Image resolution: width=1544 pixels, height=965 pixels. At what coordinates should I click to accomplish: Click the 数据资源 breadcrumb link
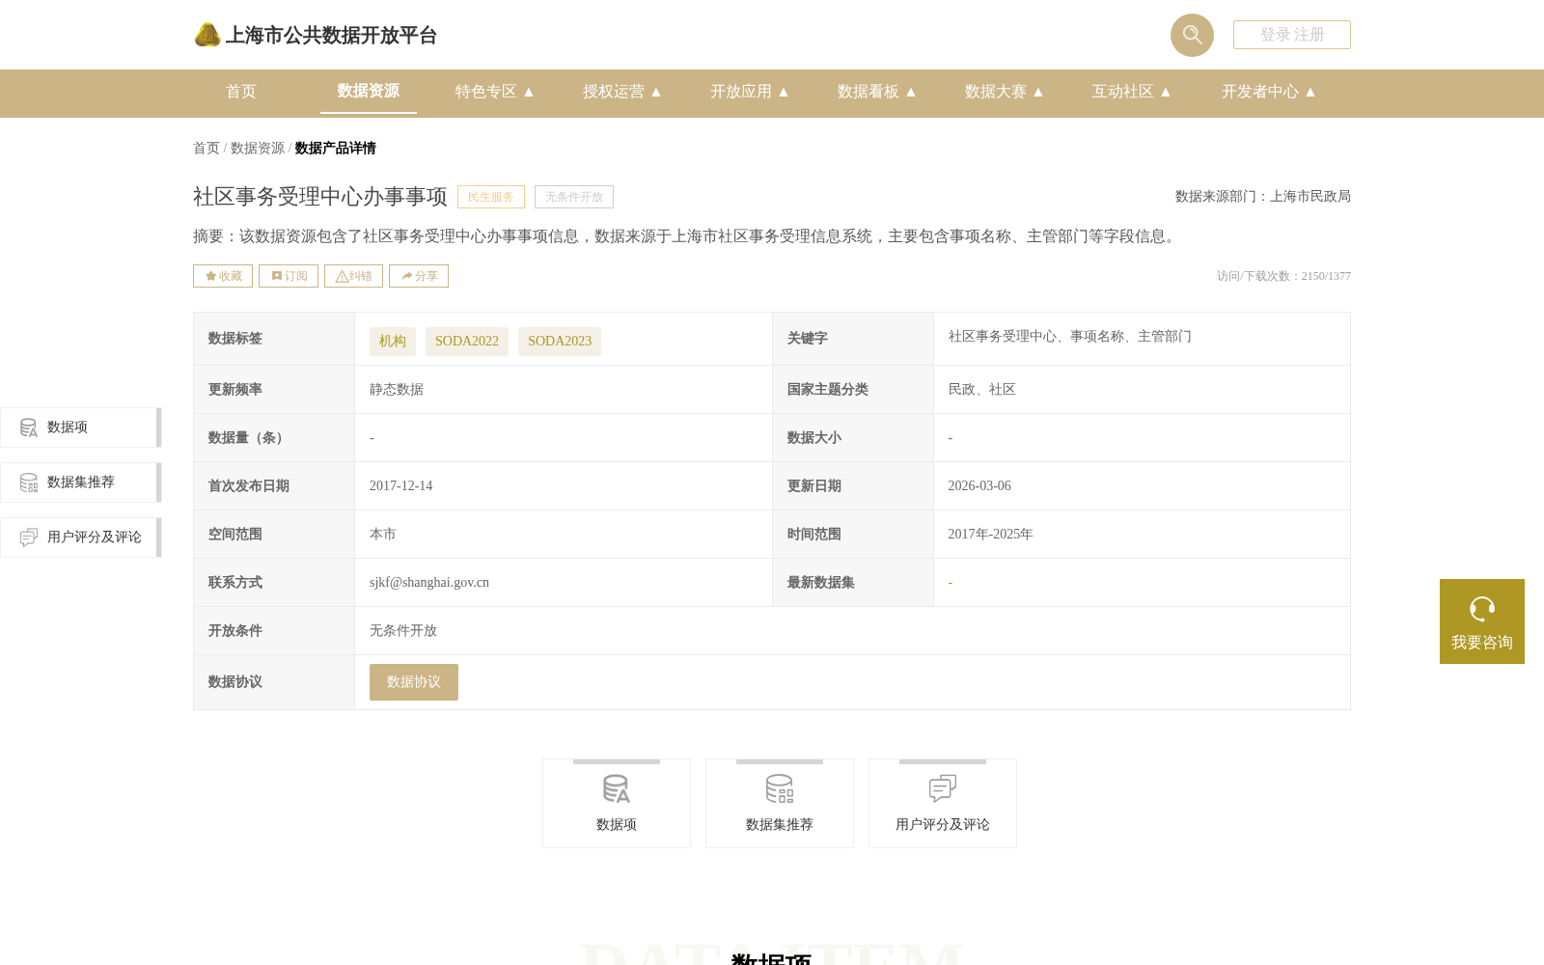(x=258, y=149)
